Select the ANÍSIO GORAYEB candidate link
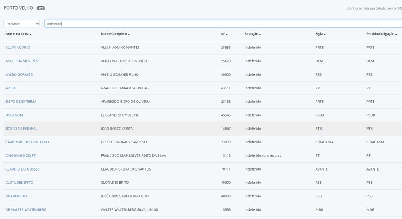402x219 pixels. pos(19,75)
